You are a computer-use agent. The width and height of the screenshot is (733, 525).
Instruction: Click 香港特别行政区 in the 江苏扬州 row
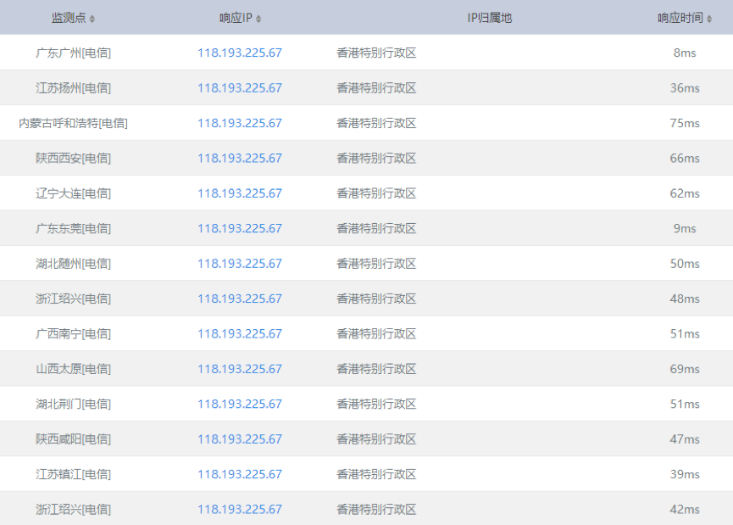376,88
